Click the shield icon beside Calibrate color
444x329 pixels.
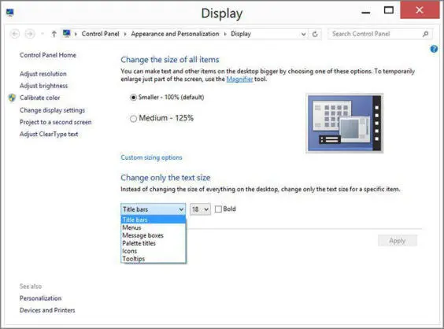click(x=12, y=98)
